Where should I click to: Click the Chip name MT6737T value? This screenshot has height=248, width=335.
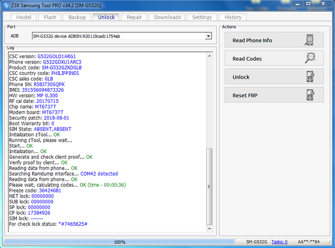(x=46, y=106)
